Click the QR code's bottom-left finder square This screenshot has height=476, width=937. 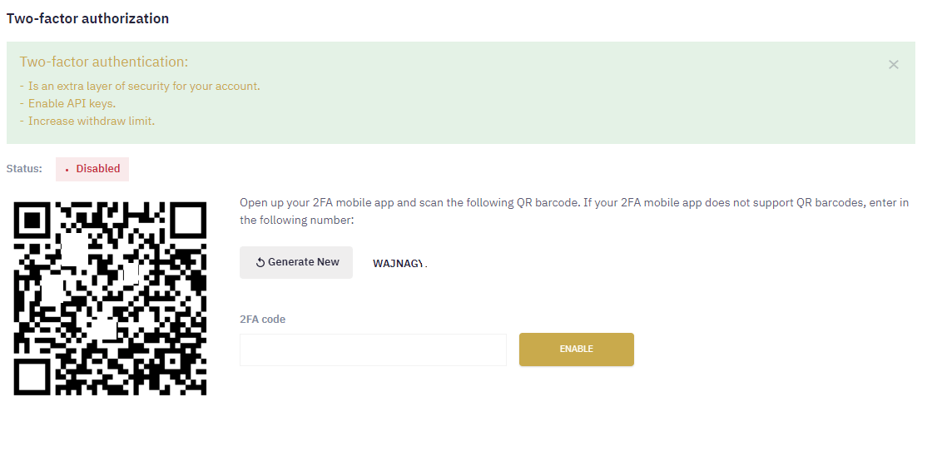point(34,374)
